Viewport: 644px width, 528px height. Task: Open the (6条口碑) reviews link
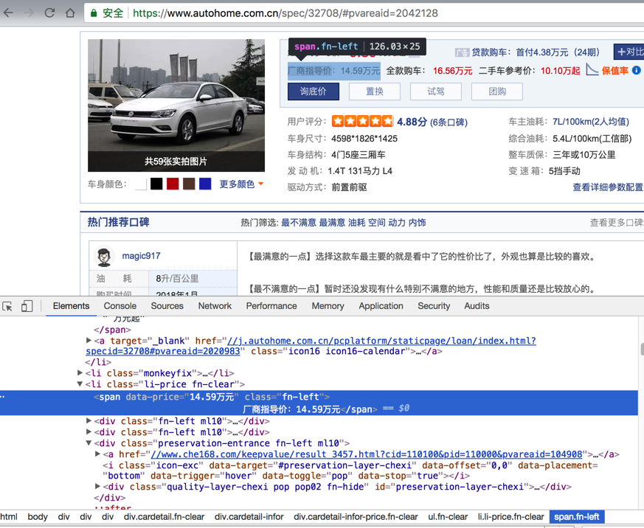[x=449, y=122]
